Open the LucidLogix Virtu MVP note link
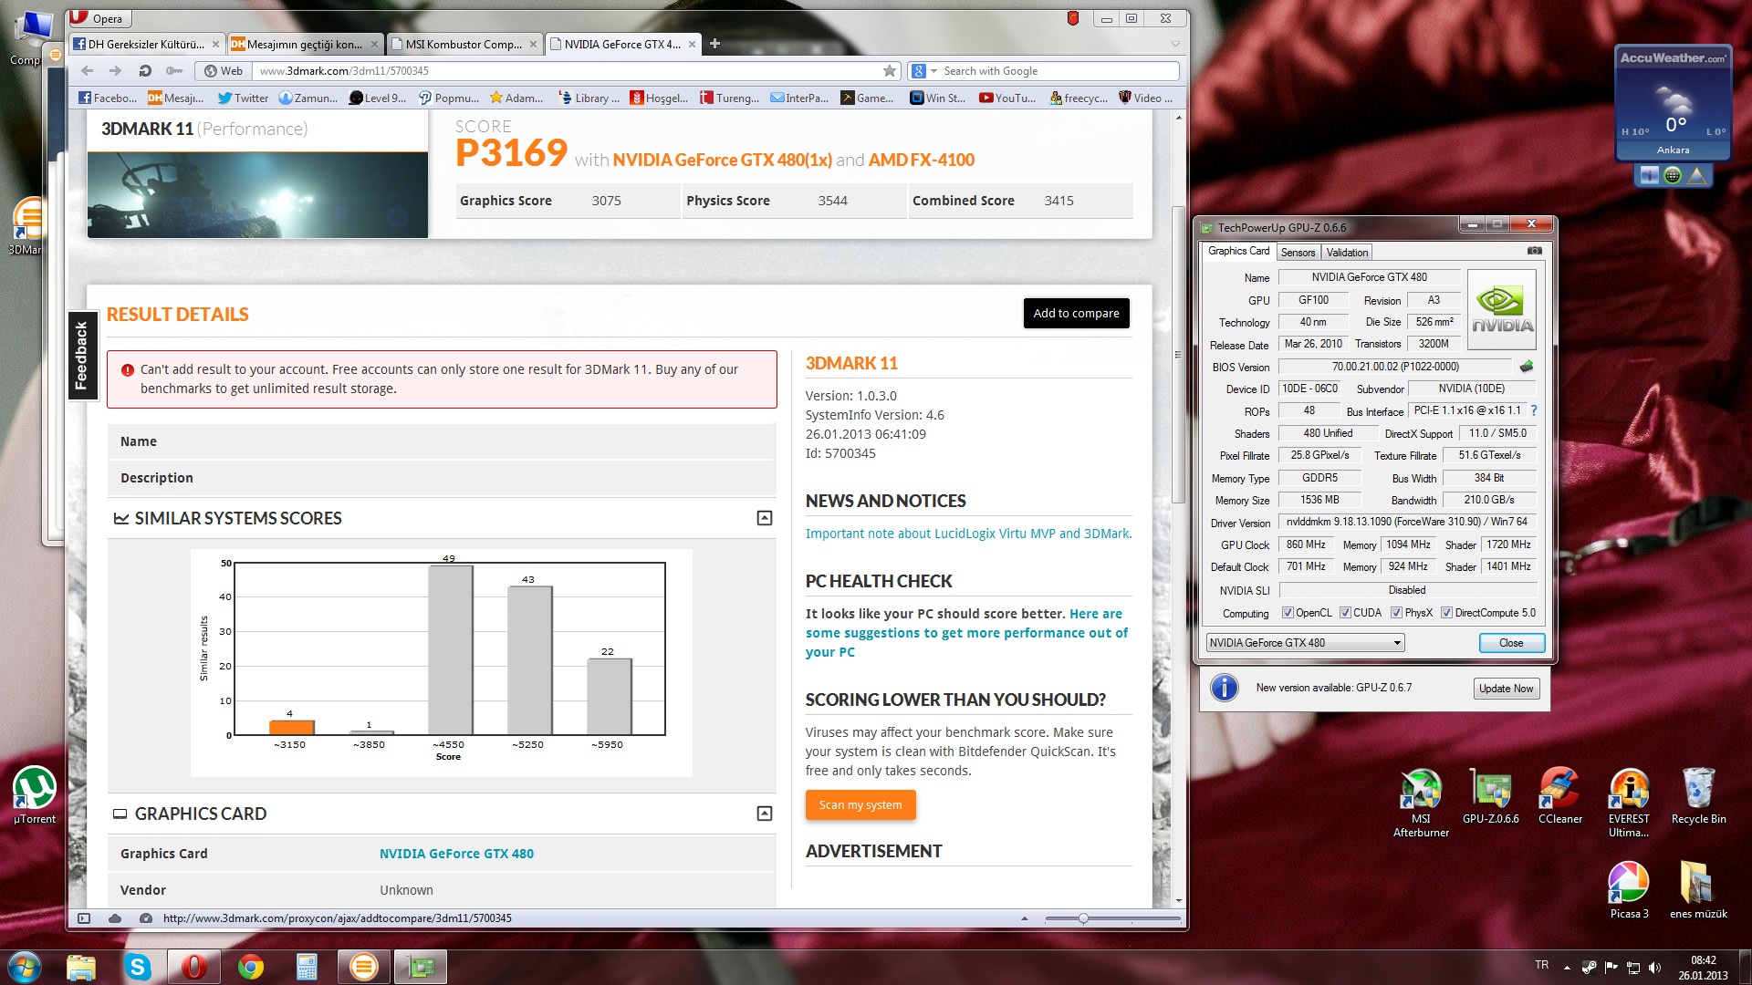The image size is (1752, 985). click(x=968, y=534)
